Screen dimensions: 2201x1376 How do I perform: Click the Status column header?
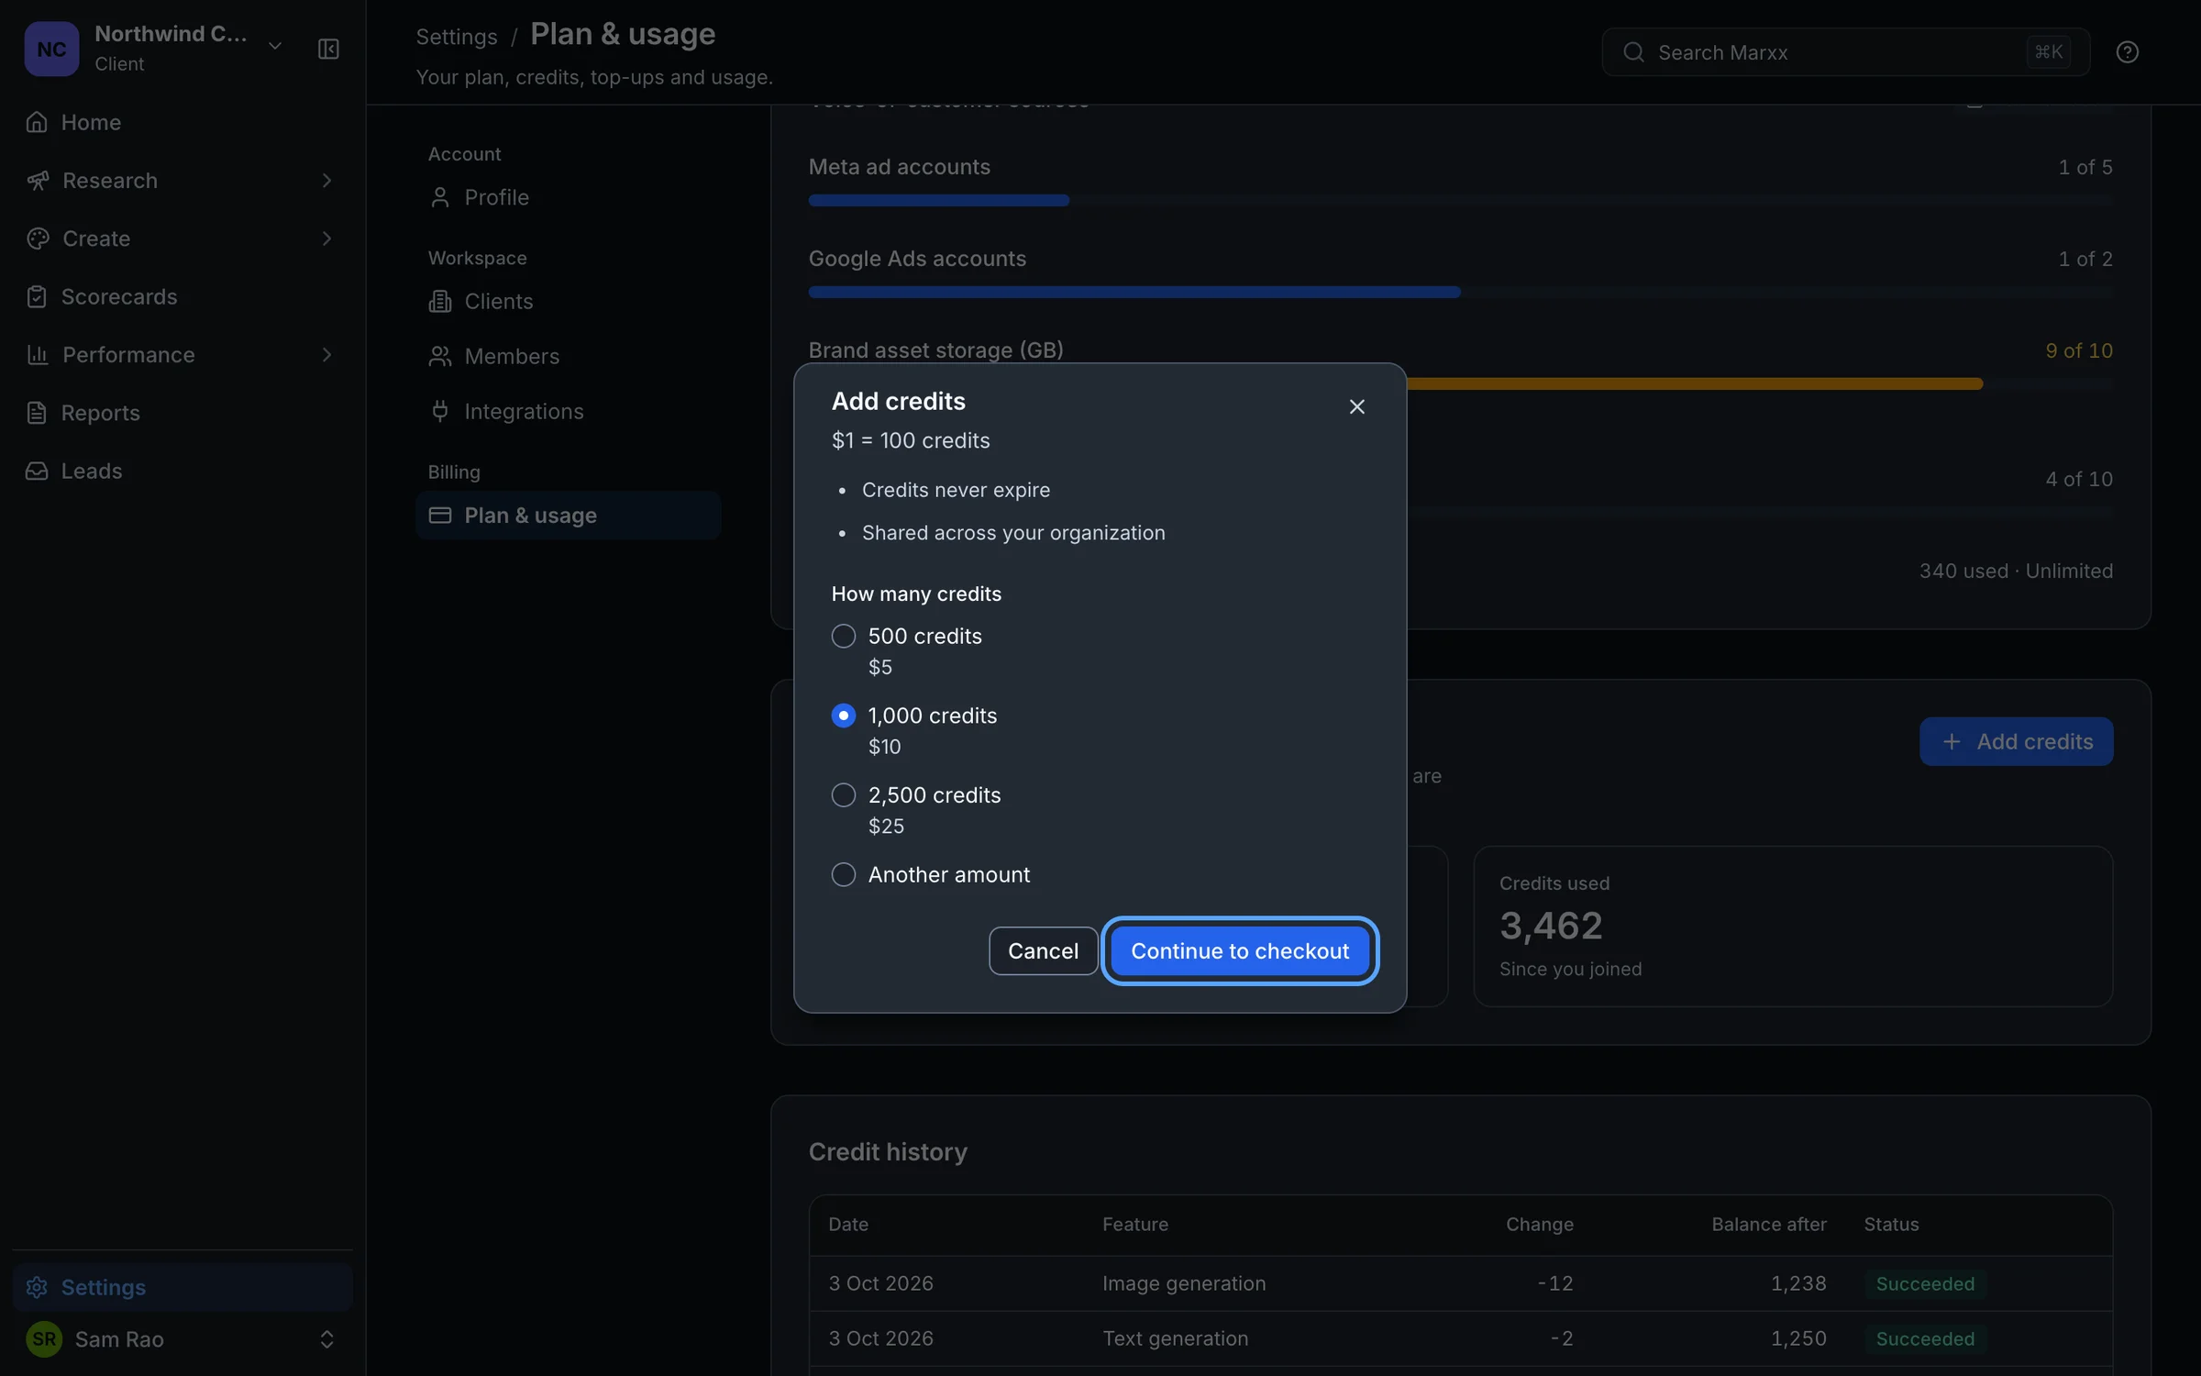[1891, 1225]
